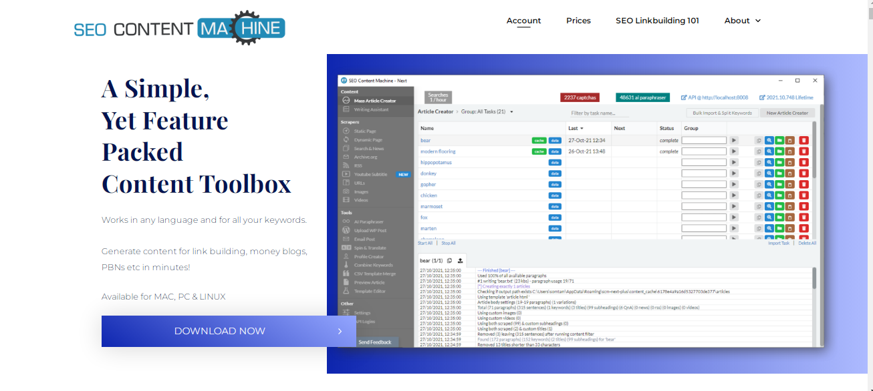Click the Filter by task name field
The height and width of the screenshot is (391, 873).
pyautogui.click(x=599, y=113)
